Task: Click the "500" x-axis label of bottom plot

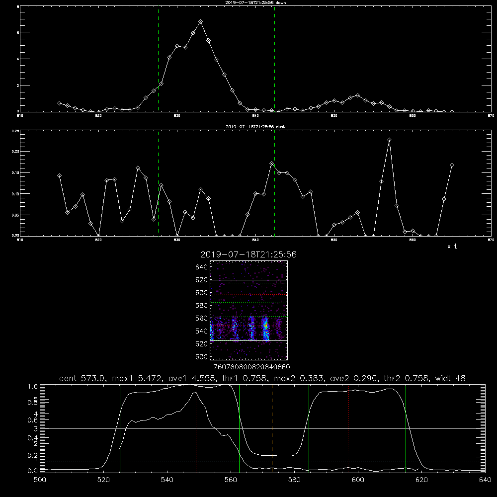Action: (x=40, y=480)
